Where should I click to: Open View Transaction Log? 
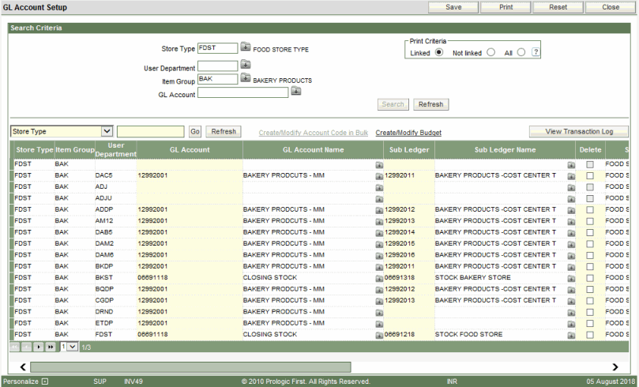[x=579, y=132]
